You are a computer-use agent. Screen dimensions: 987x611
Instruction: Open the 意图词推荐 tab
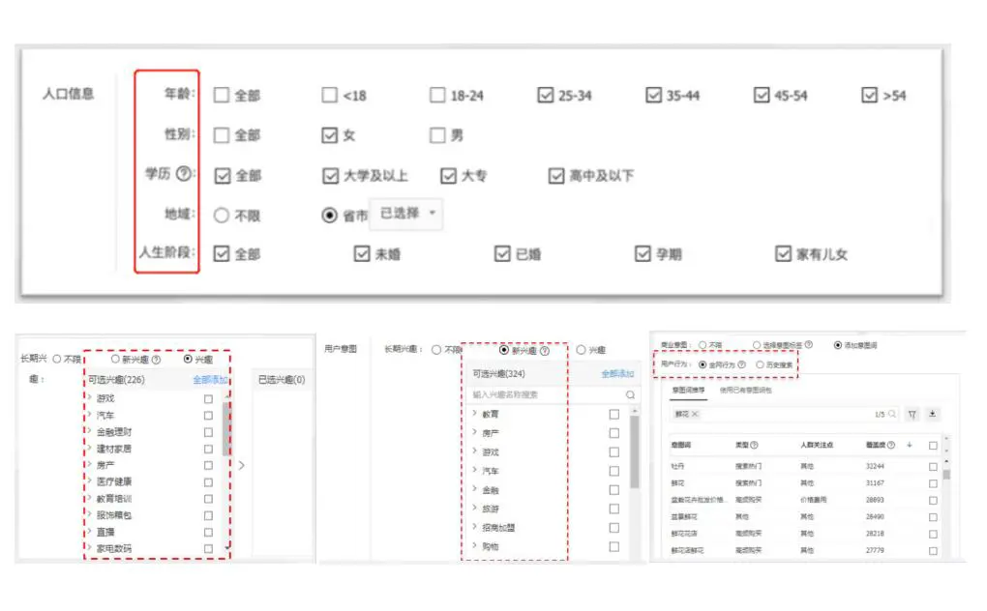pyautogui.click(x=690, y=389)
